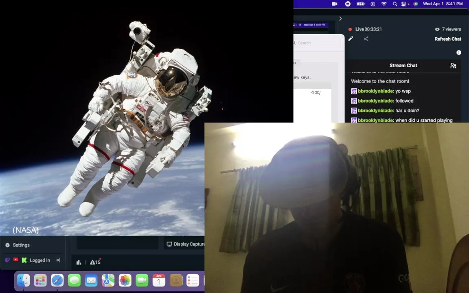The width and height of the screenshot is (469, 293).
Task: Collapse chat panel with the chevron arrow
Action: 340,19
